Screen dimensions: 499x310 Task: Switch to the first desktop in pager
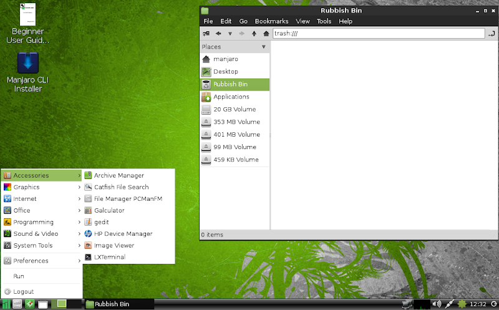(x=59, y=304)
